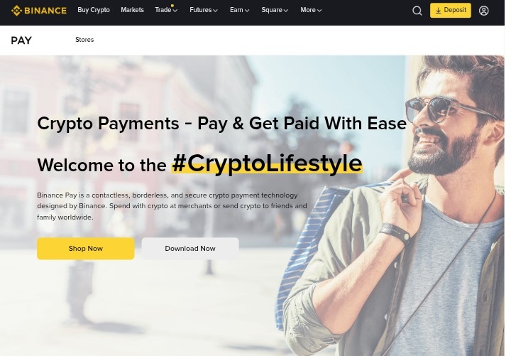Open the Markets menu item
Screen dimensions: 511x356
[132, 10]
